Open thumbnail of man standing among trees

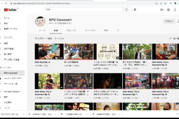click(137, 52)
